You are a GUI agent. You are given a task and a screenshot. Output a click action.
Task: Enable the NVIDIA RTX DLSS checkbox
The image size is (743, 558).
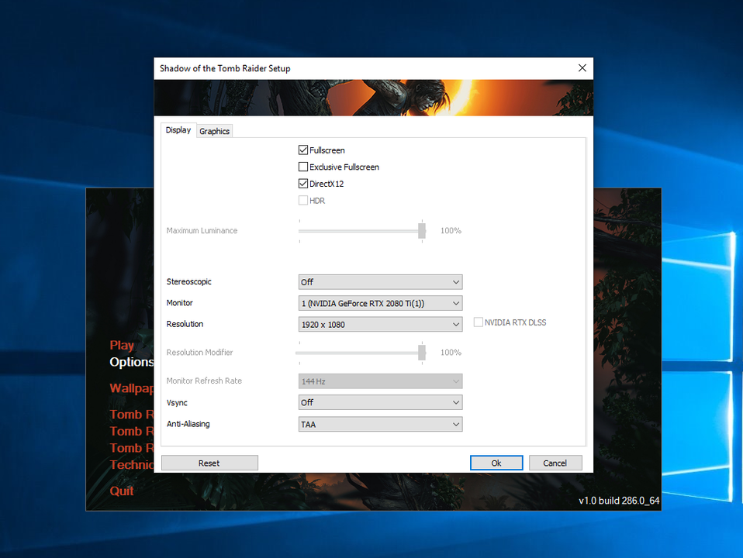pos(478,322)
